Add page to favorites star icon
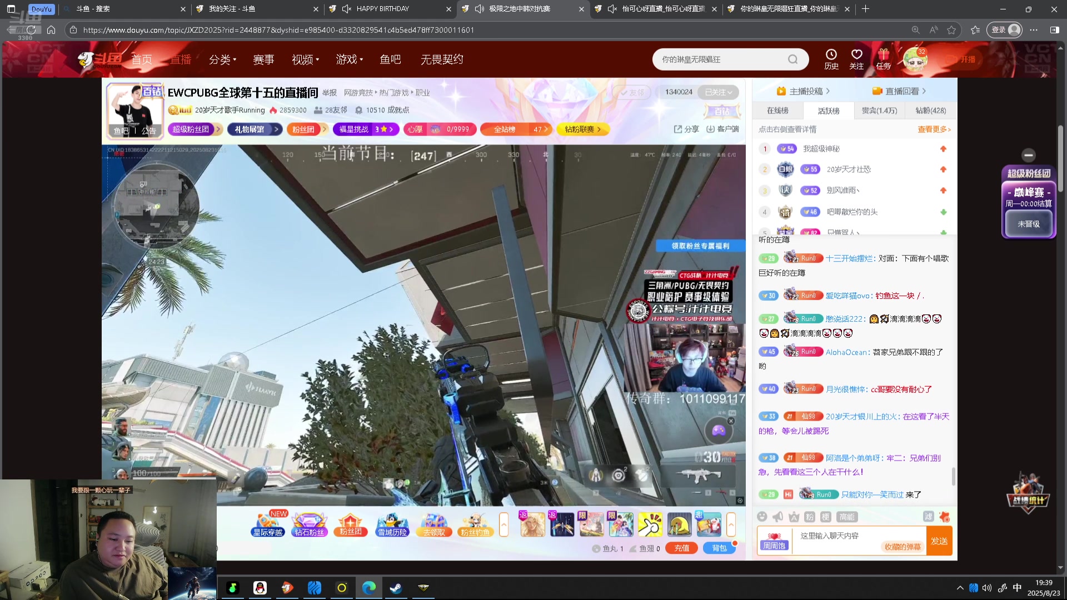 click(951, 30)
